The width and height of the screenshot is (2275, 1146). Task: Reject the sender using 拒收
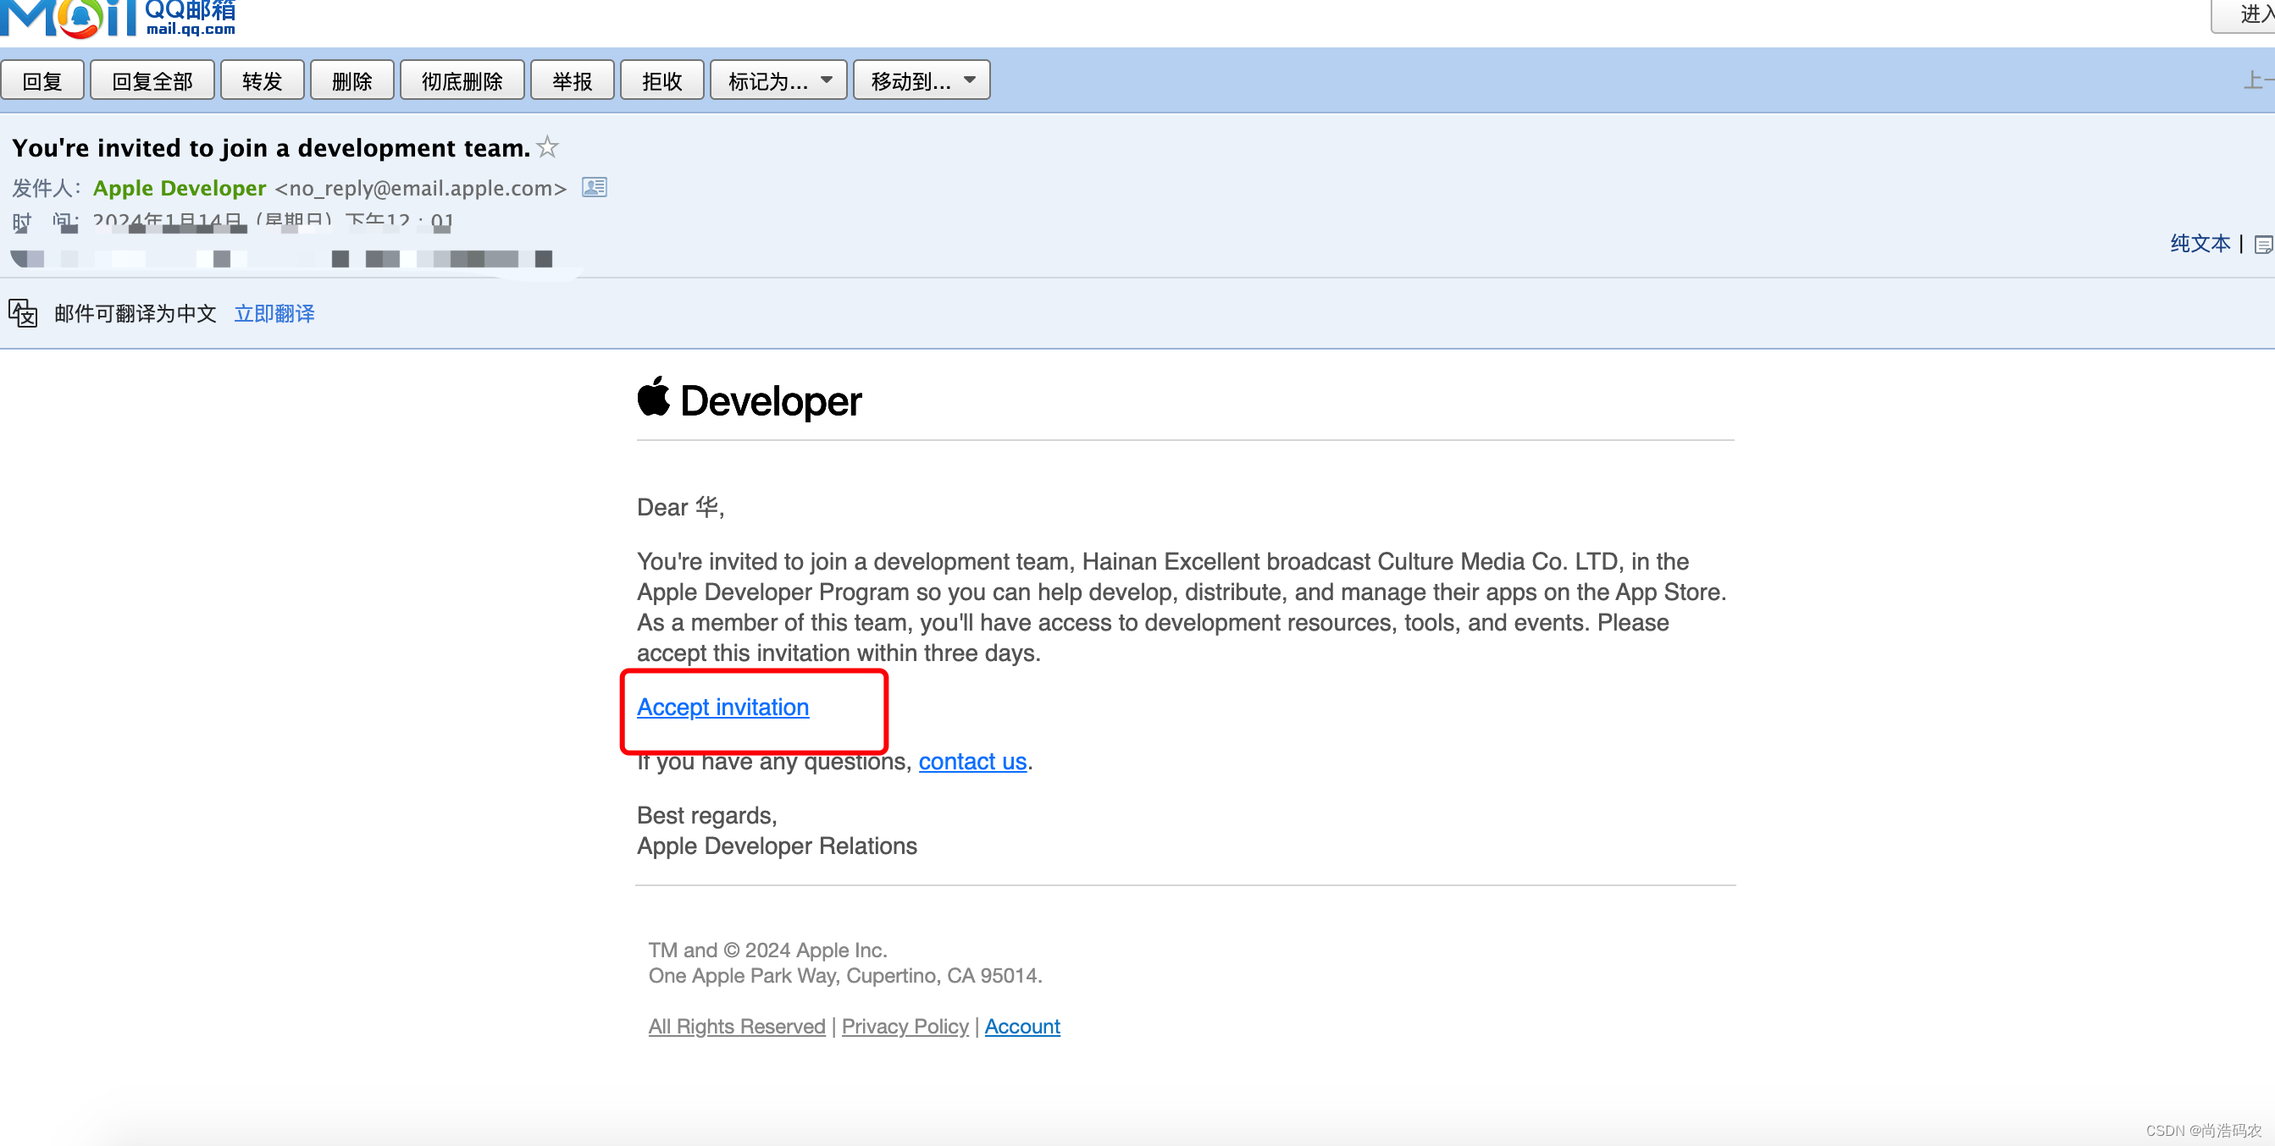pyautogui.click(x=661, y=80)
